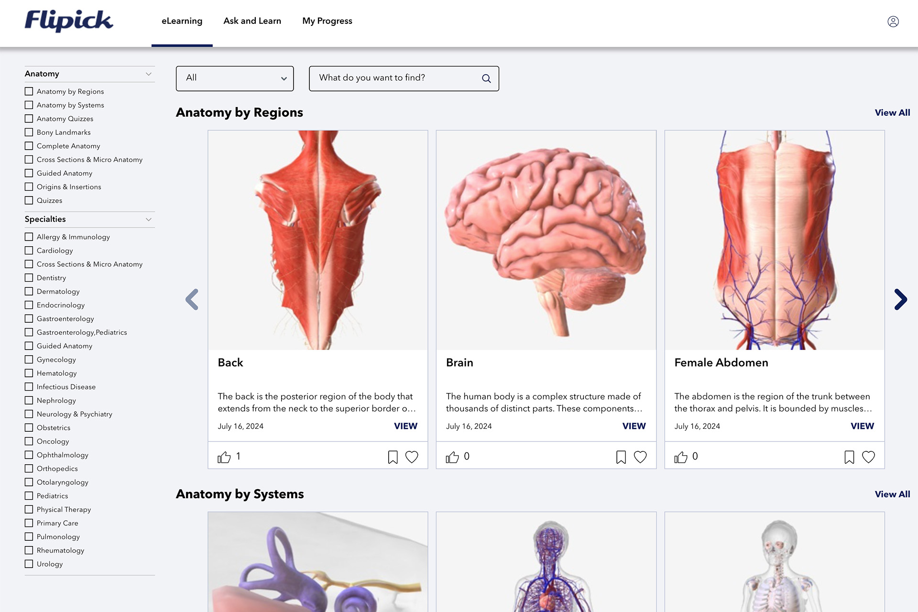Viewport: 918px width, 612px height.
Task: Click the search input field
Action: (x=392, y=78)
